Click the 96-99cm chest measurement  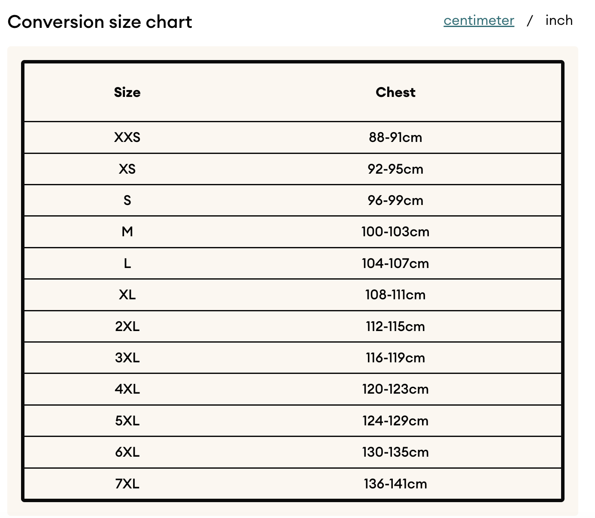click(x=395, y=200)
